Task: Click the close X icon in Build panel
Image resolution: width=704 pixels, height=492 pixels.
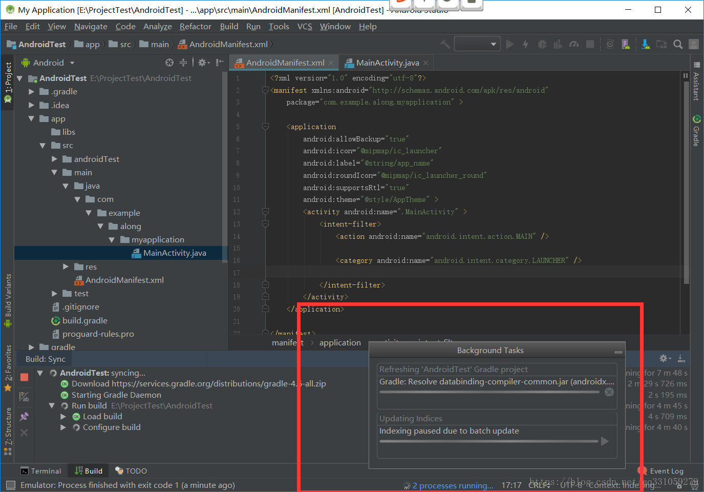Action: click(x=24, y=433)
